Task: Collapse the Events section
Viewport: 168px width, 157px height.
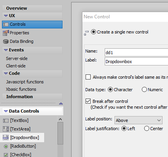Action: tap(6, 50)
